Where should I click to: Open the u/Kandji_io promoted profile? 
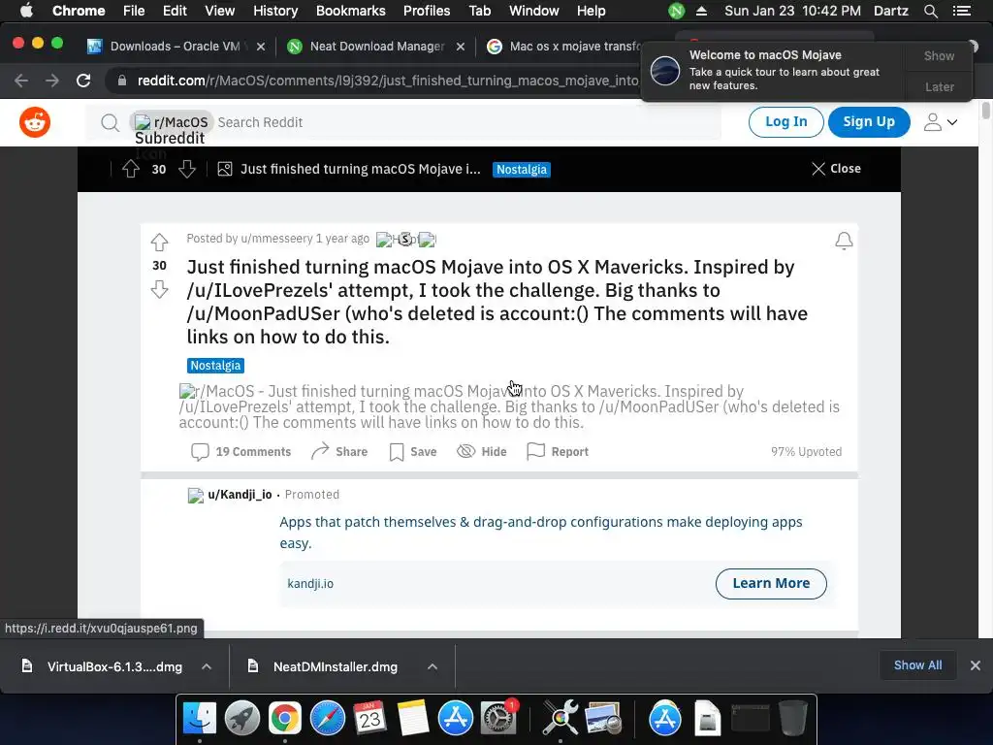click(x=240, y=494)
